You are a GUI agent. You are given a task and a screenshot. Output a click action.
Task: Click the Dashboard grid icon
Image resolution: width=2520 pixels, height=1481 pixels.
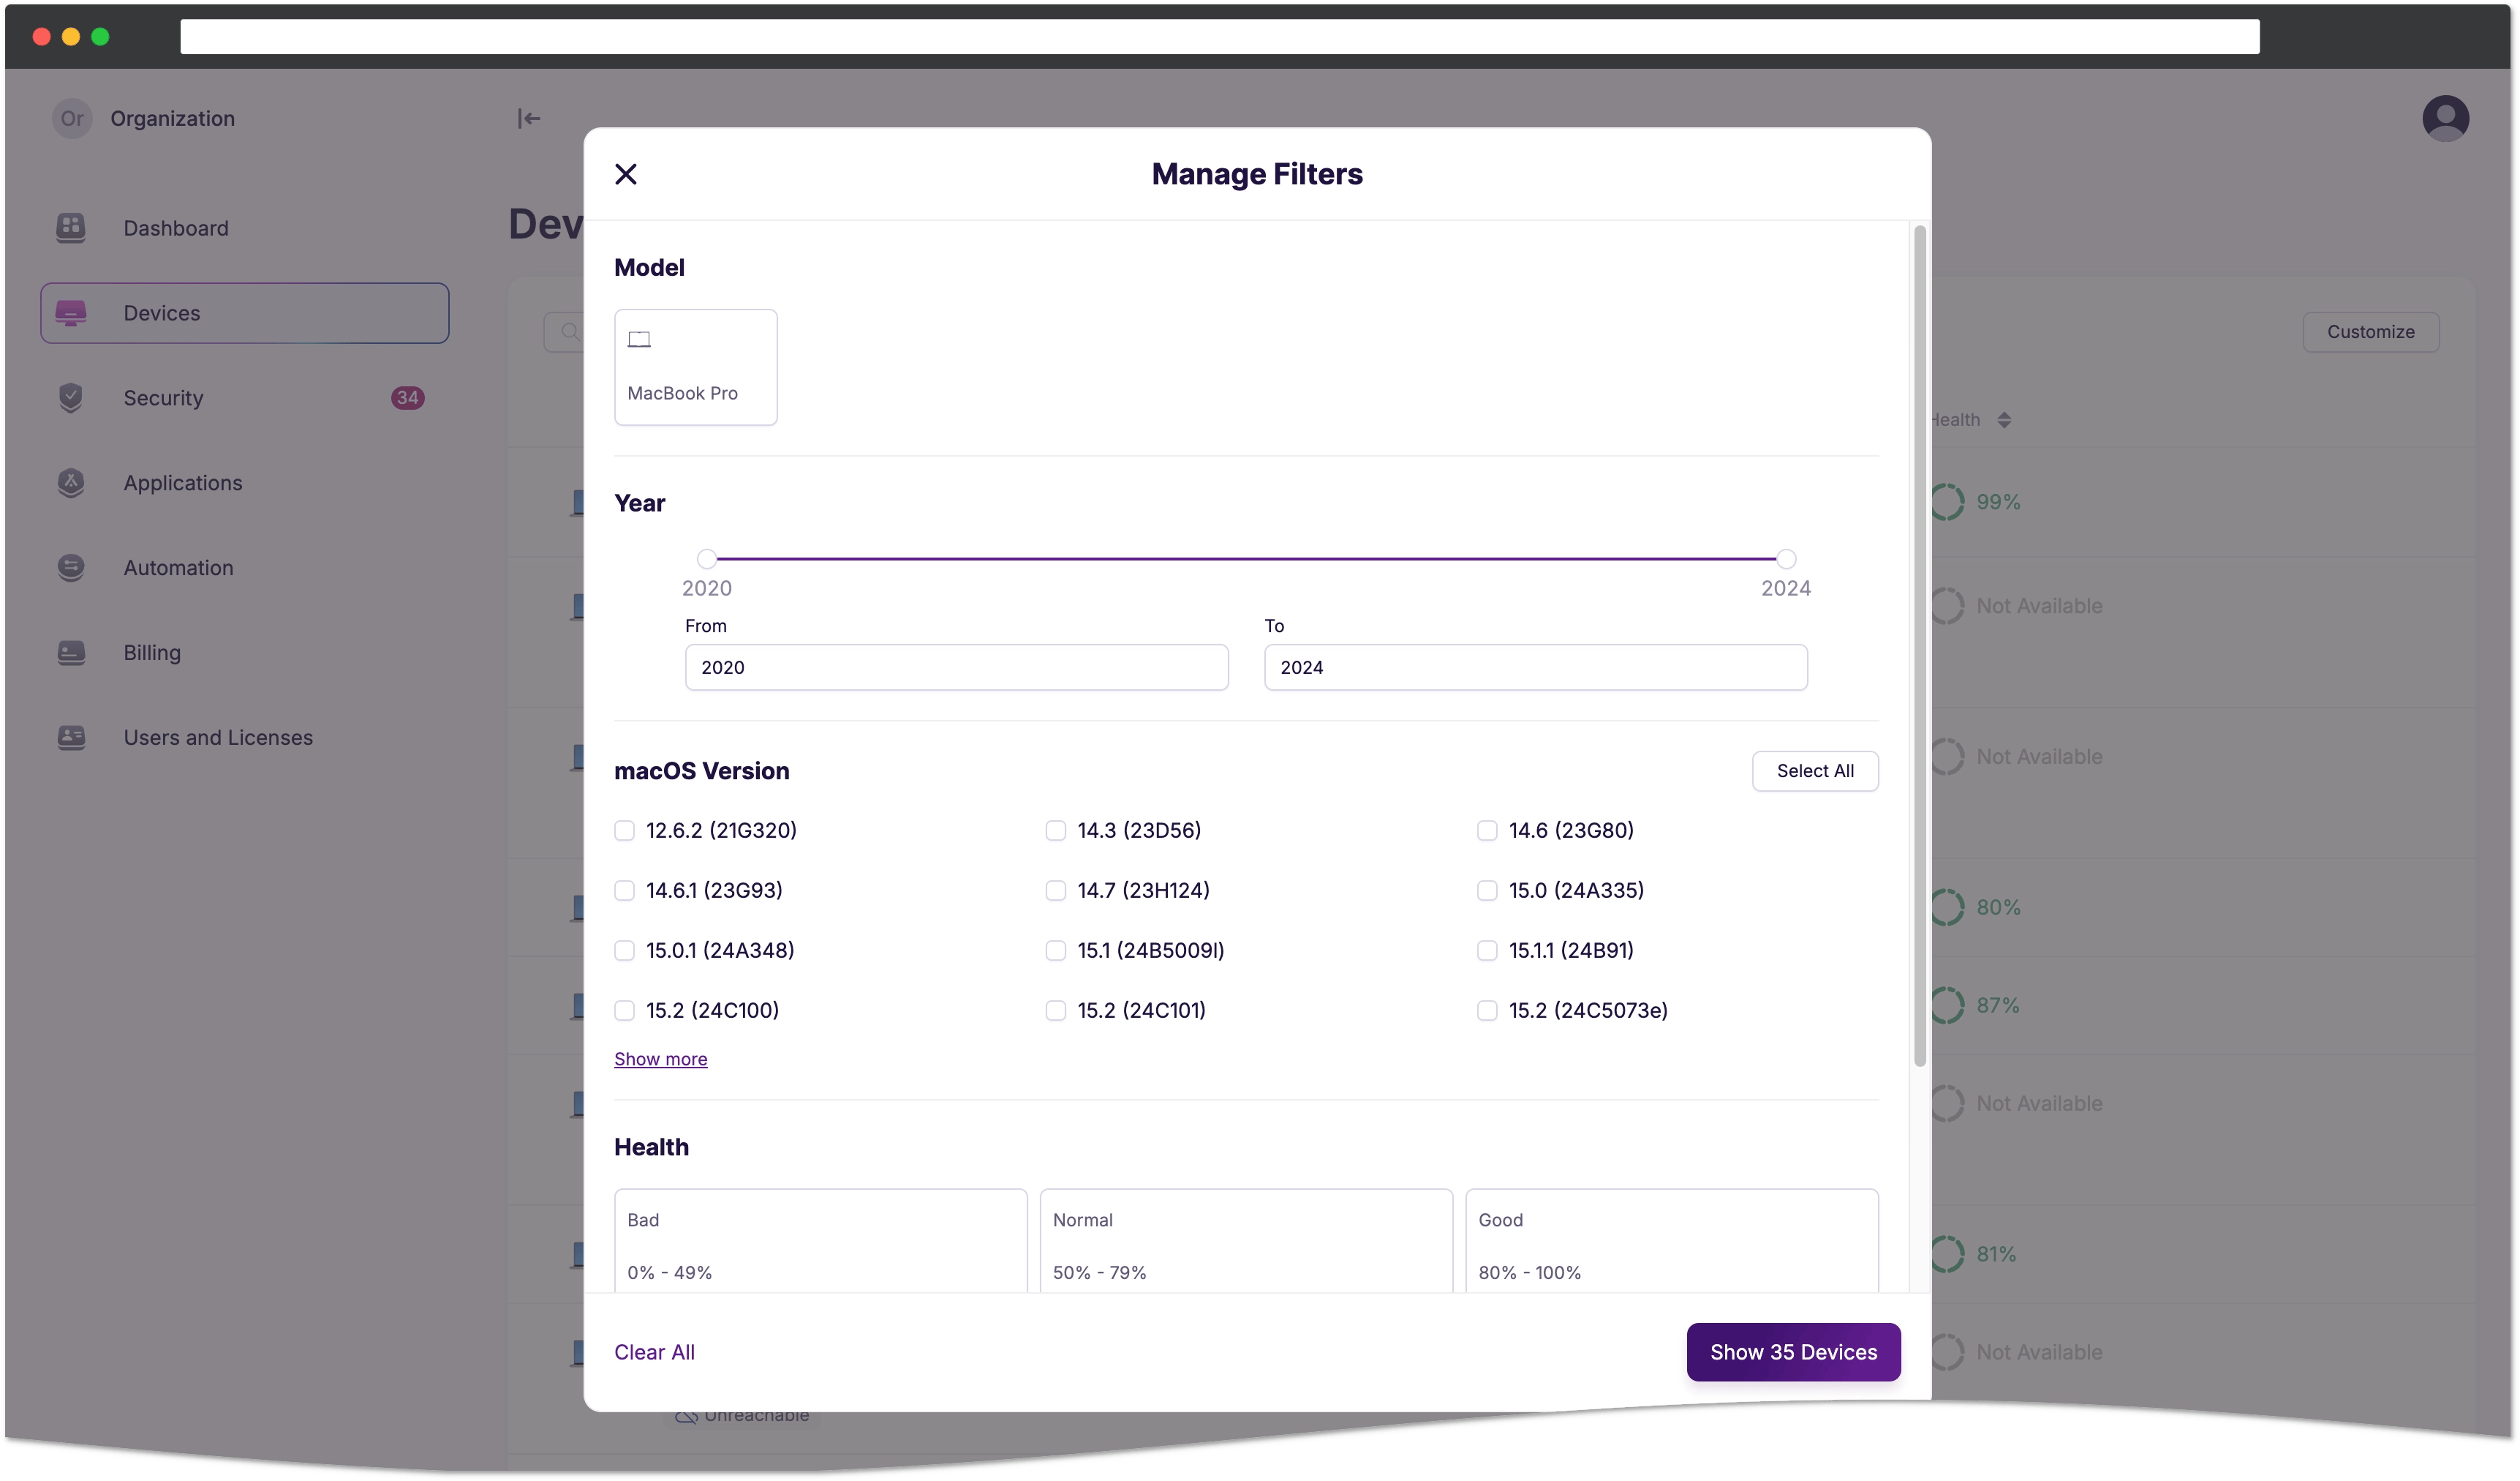(x=71, y=228)
